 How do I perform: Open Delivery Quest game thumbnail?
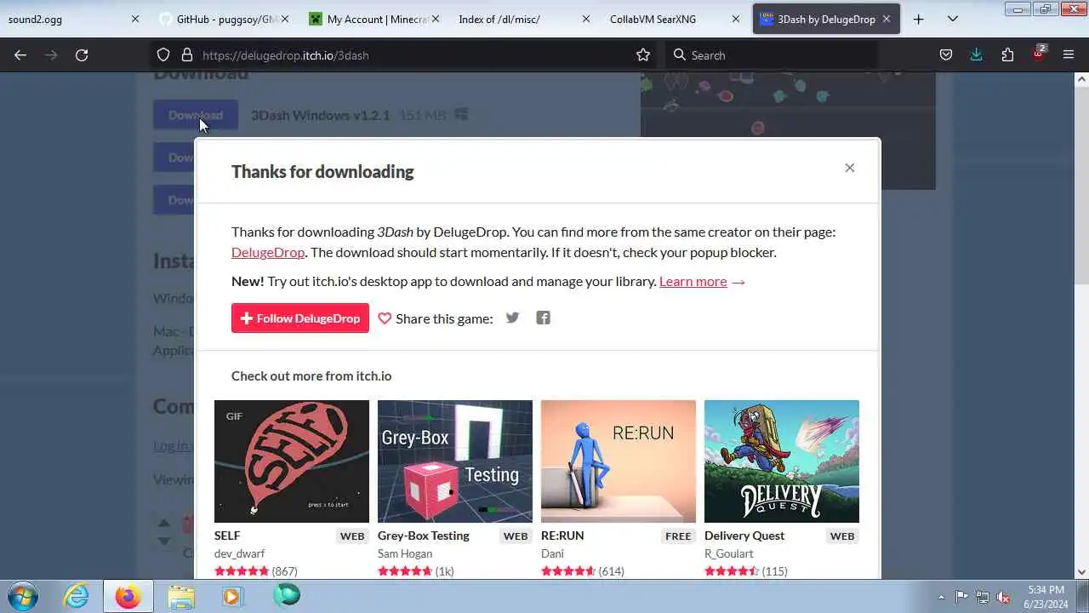(782, 461)
